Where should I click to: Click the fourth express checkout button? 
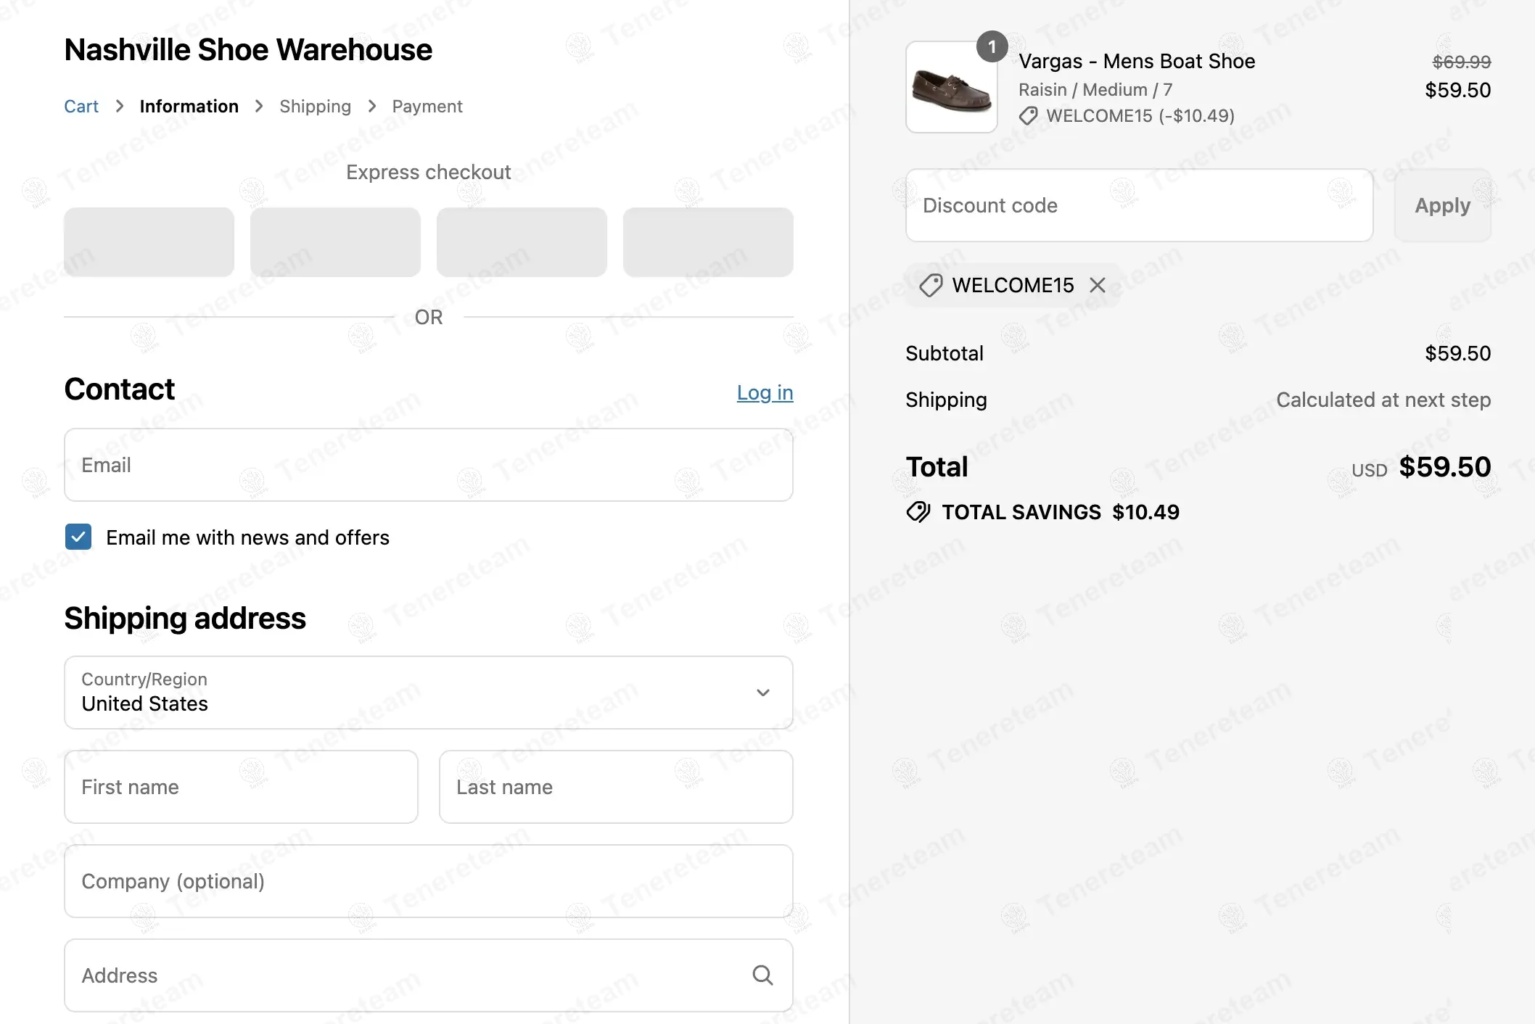(708, 242)
